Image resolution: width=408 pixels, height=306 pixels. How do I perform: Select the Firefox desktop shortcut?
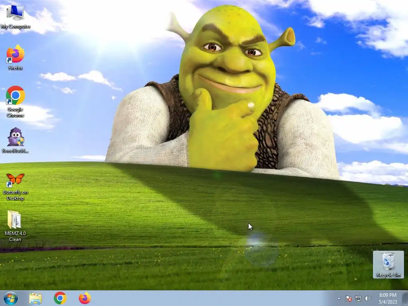pos(16,57)
